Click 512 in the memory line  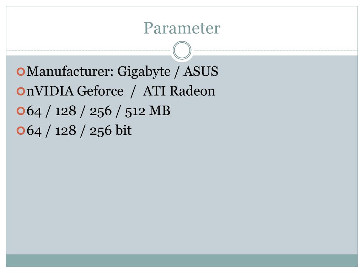(x=135, y=111)
